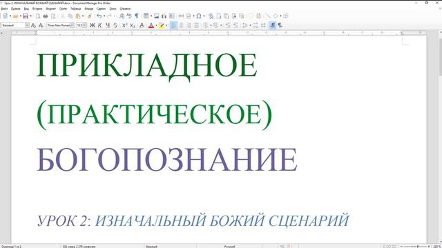Expand the Open file dropdown arrow
Viewport: 442px width, 248px height.
click(x=21, y=16)
